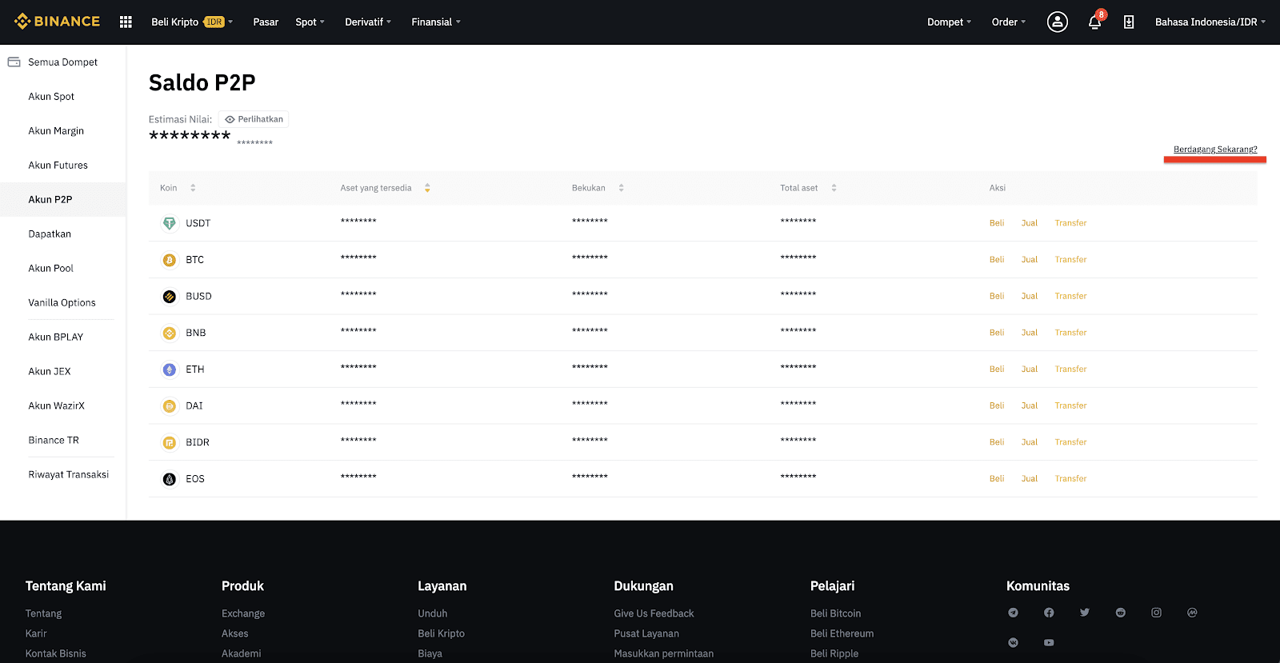Screen dimensions: 1280x663
Task: Select Akun Margin in sidebar
Action: point(56,130)
